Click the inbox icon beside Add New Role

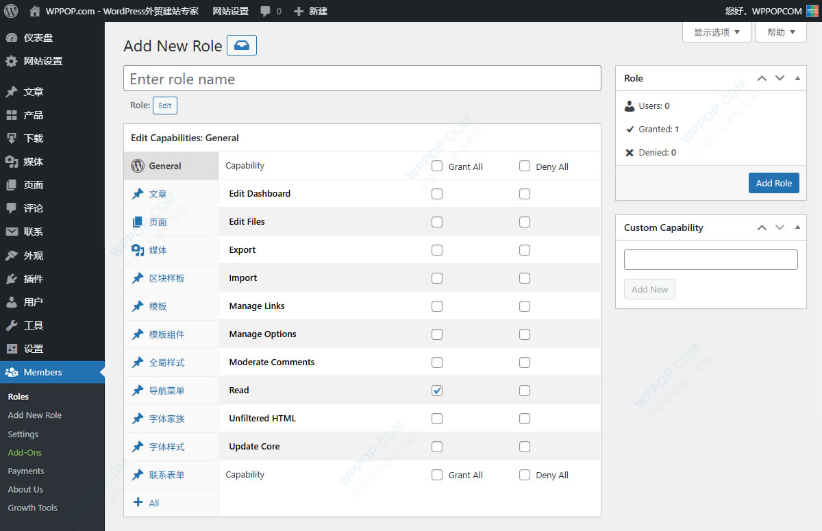pyautogui.click(x=242, y=46)
